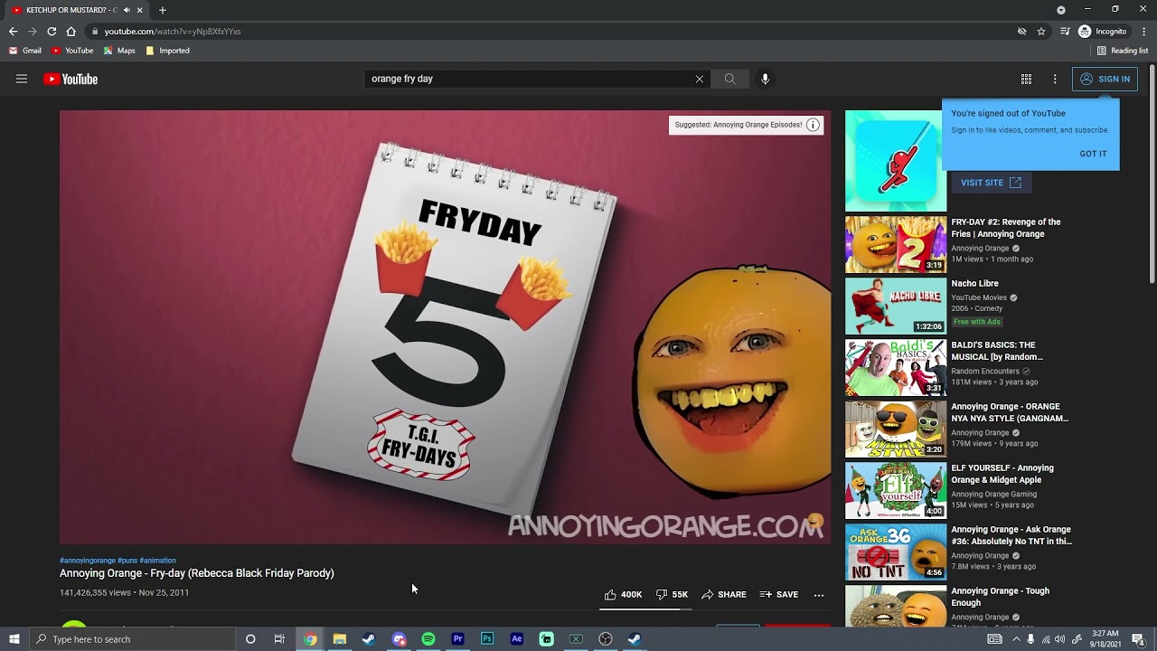Open the Random Encounters channel name
This screenshot has height=651, width=1157.
pyautogui.click(x=985, y=371)
